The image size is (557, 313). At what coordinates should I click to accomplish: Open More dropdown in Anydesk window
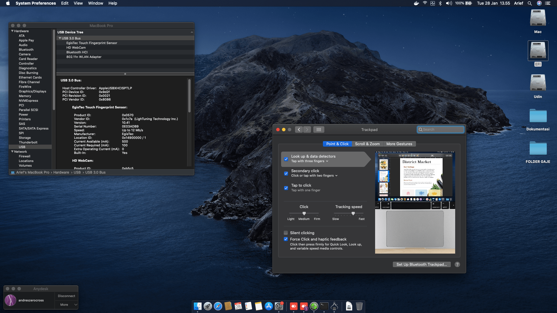click(x=66, y=305)
